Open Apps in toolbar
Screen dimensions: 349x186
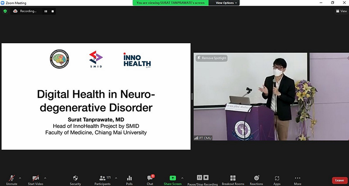pyautogui.click(x=277, y=180)
